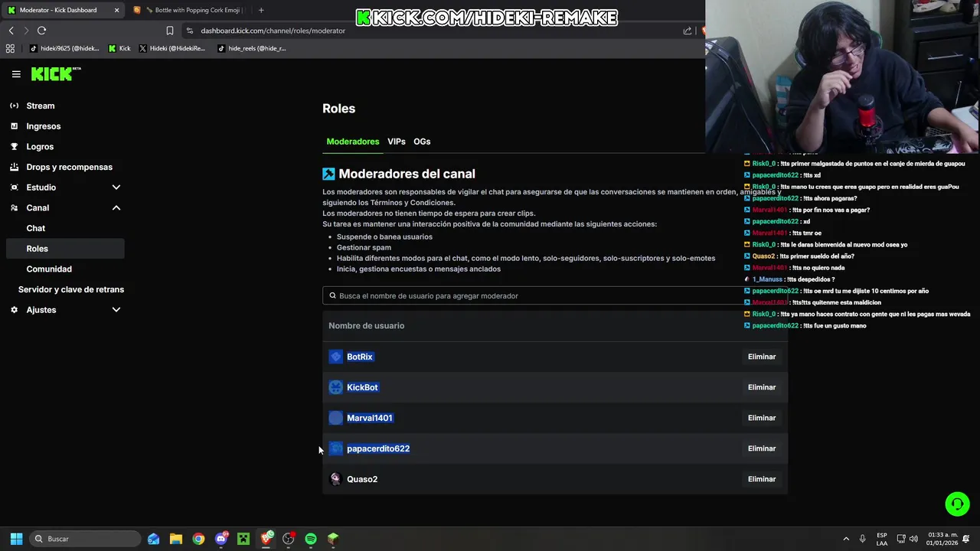Open the hide_reels TikTok bookmark
The image size is (980, 551).
tap(252, 48)
